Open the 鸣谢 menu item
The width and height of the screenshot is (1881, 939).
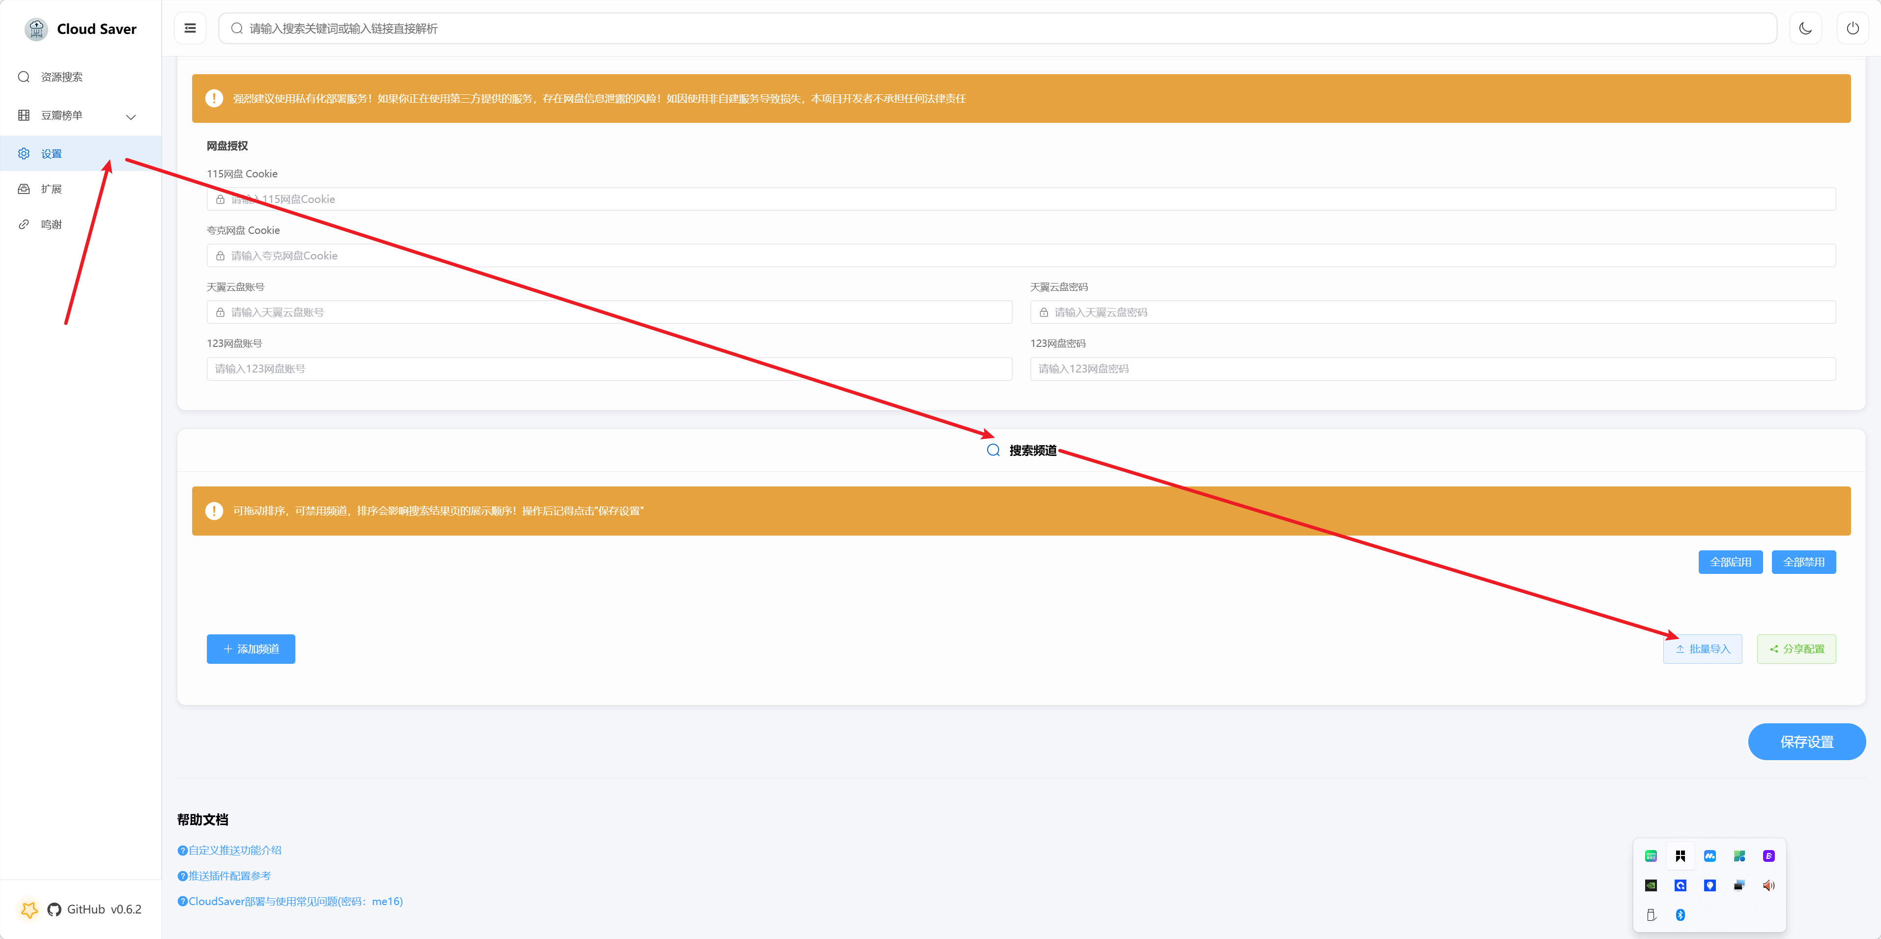pyautogui.click(x=51, y=224)
